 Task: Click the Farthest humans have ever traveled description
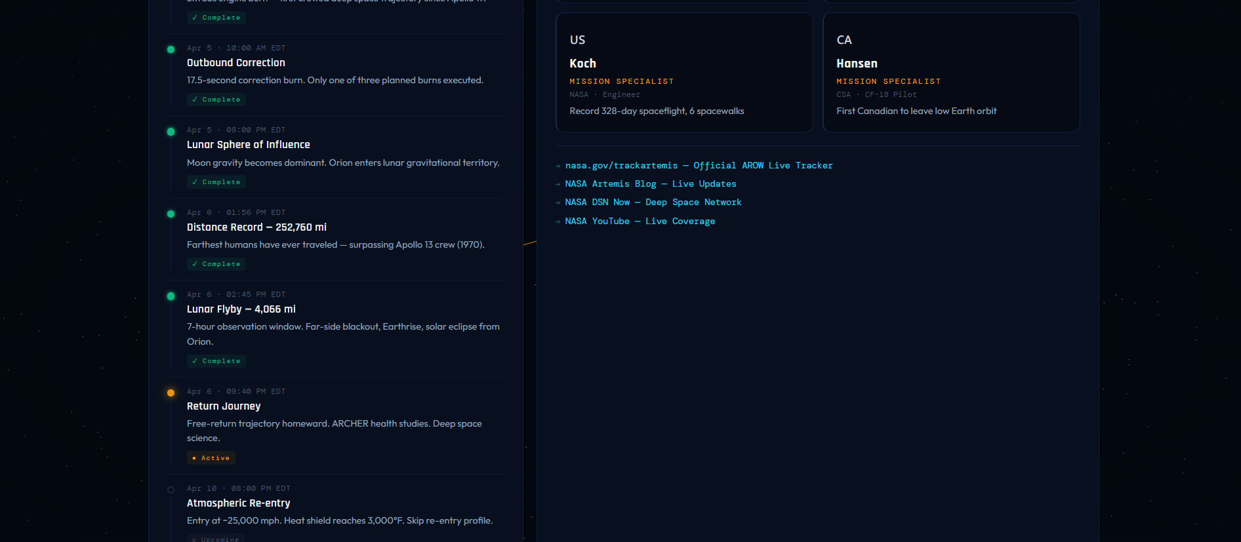coord(336,245)
